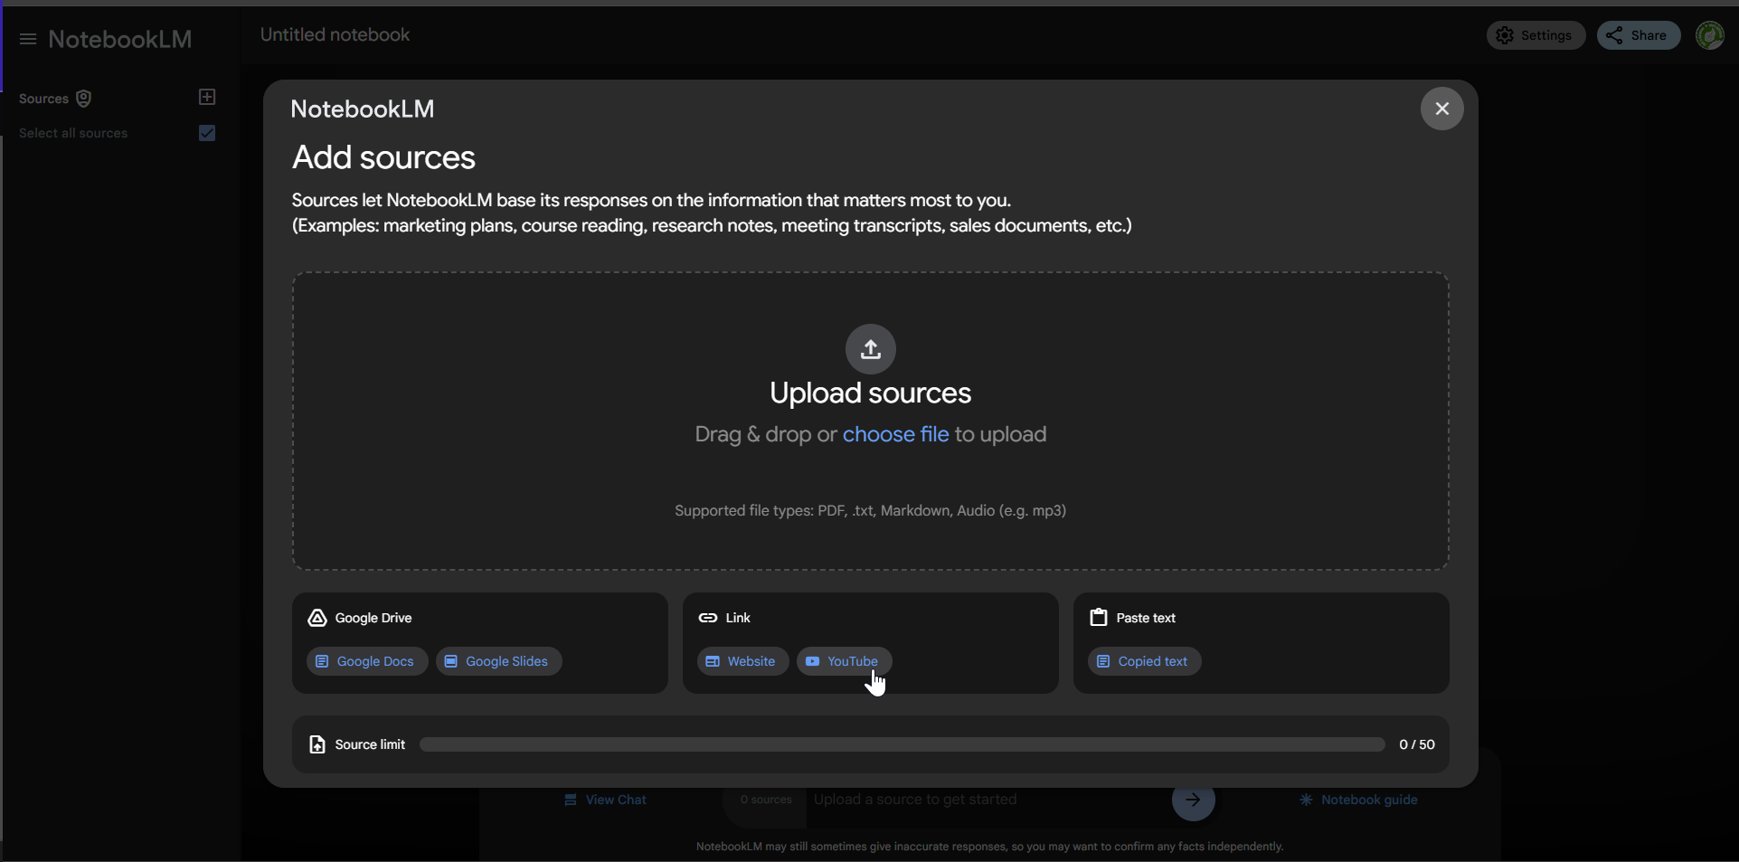Click the Notebook guide asterisk icon
Screen dimensions: 1739x862
[1306, 800]
